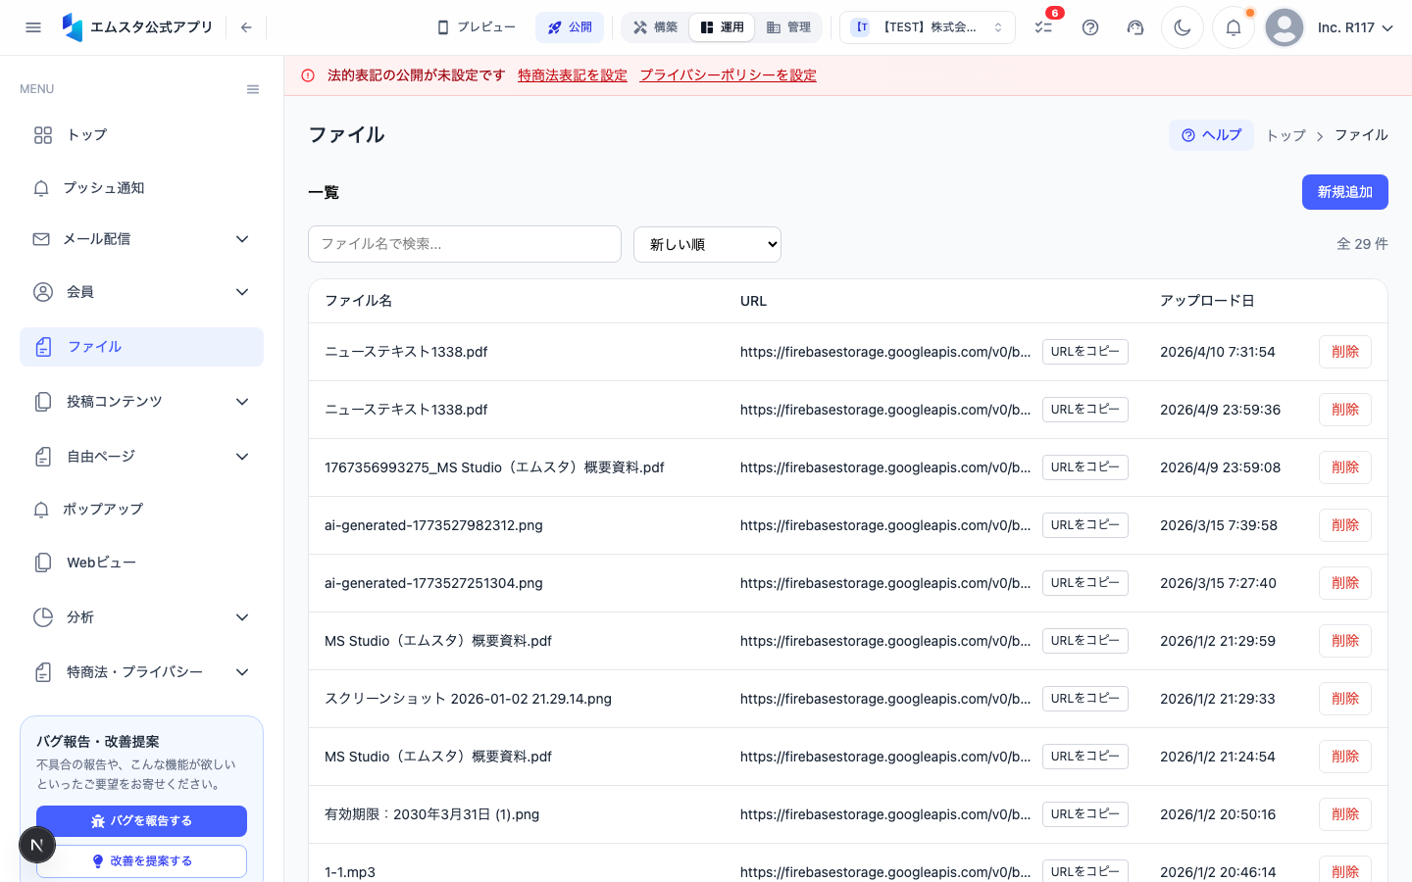The width and height of the screenshot is (1412, 882).
Task: Open ポップアップ in the sidebar
Action: point(142,510)
